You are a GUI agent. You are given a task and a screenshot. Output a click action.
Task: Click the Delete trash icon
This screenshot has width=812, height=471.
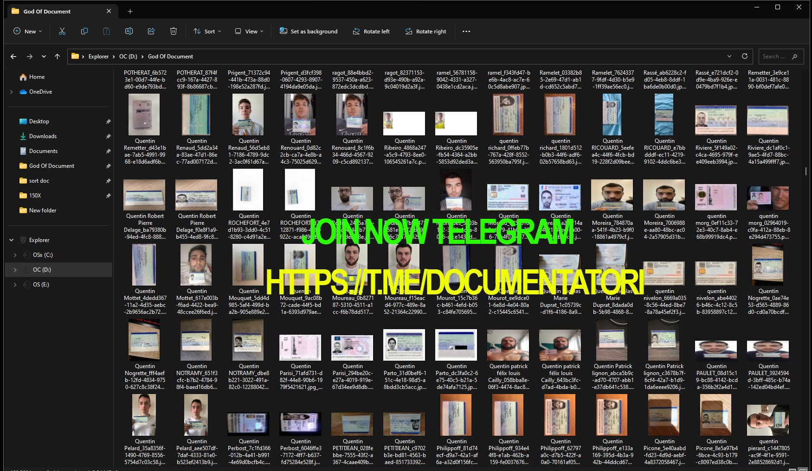(x=174, y=32)
